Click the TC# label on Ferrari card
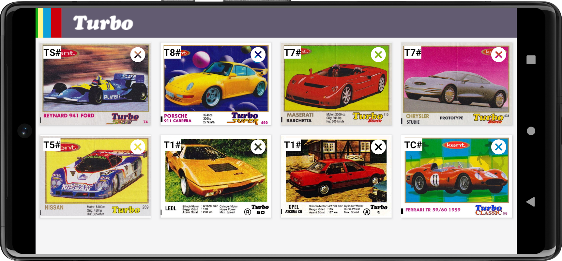Screen dimensions: 562x261 point(413,145)
